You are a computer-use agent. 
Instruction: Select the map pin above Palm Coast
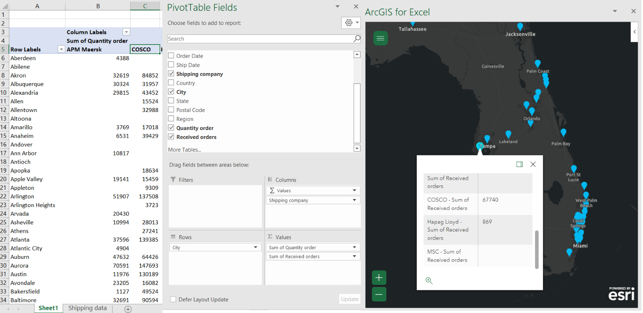538,64
